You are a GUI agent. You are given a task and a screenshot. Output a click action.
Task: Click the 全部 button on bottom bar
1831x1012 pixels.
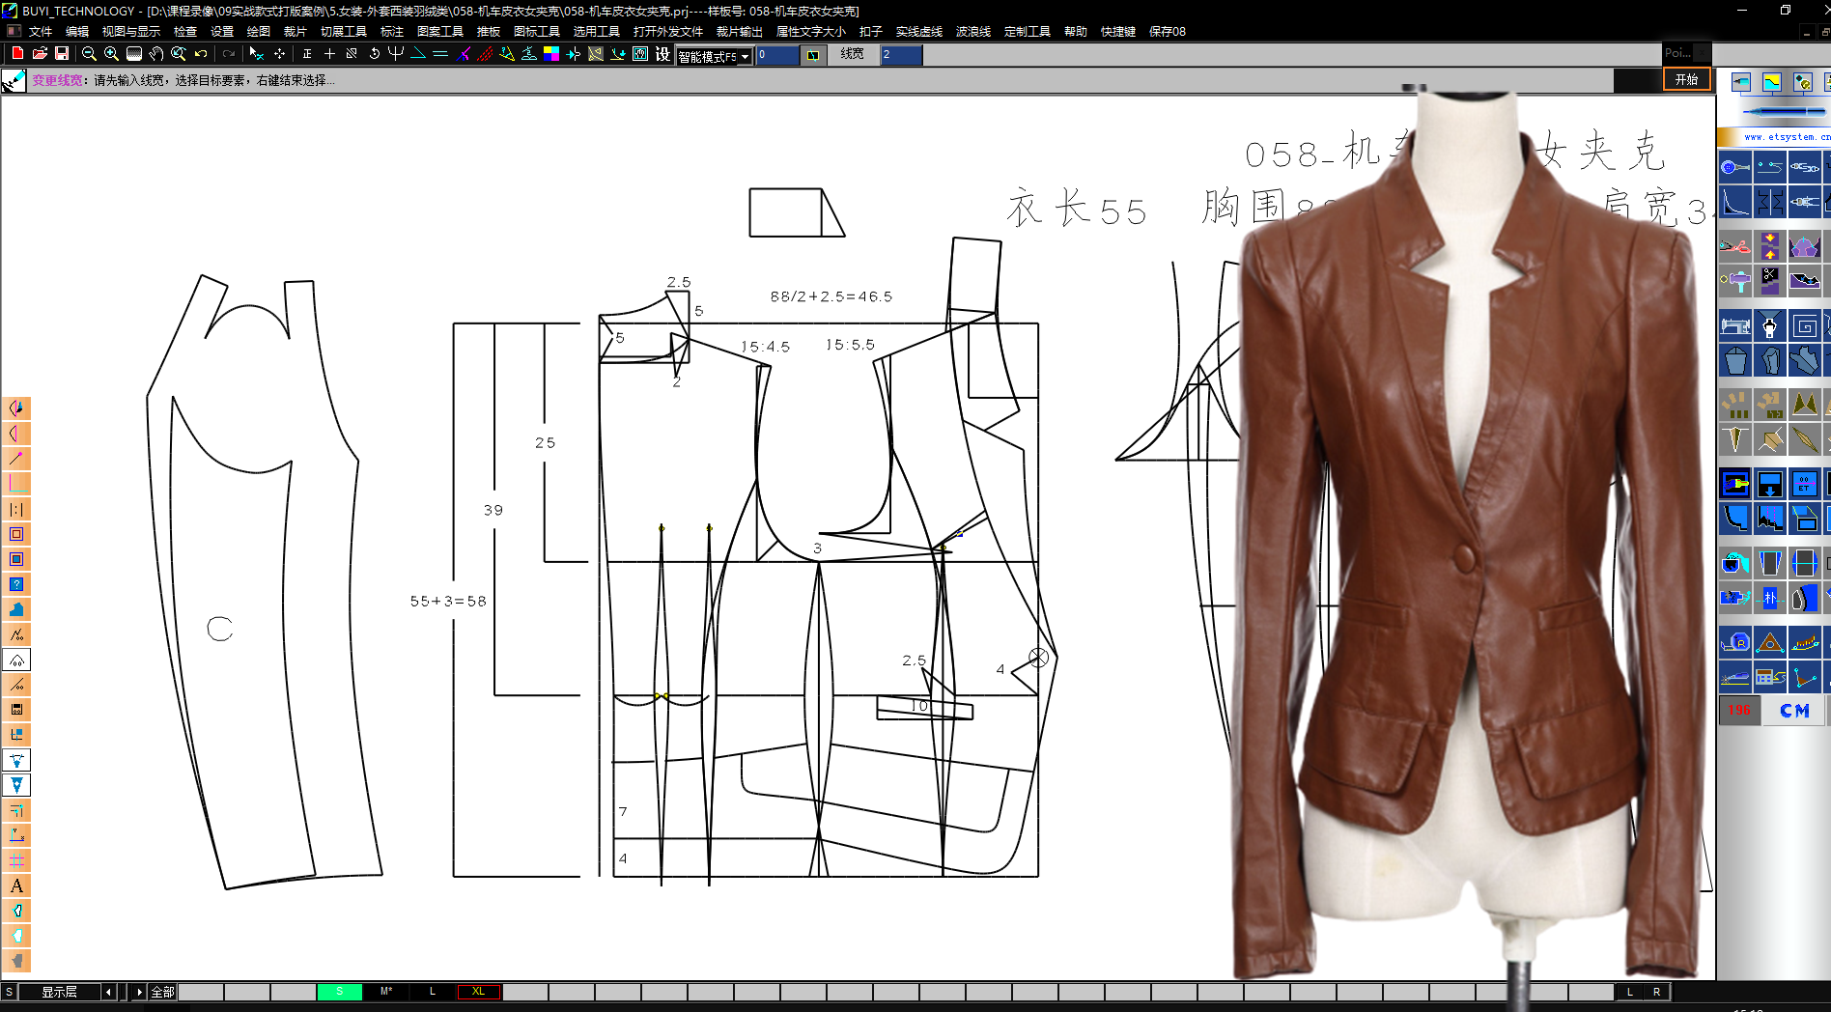point(162,992)
